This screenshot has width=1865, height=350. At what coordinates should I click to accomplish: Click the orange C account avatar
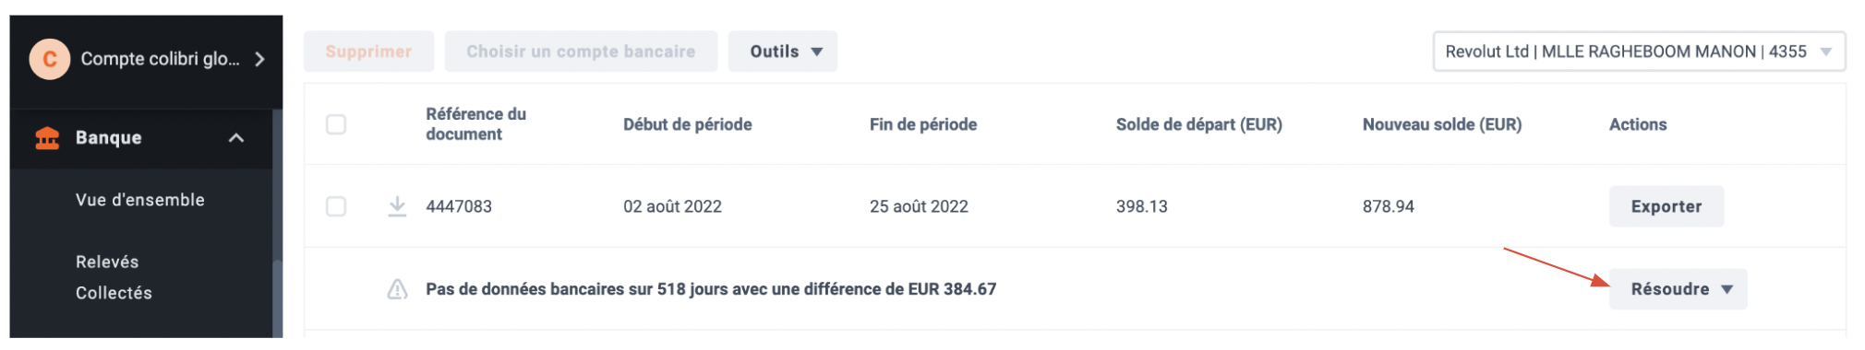pos(50,59)
